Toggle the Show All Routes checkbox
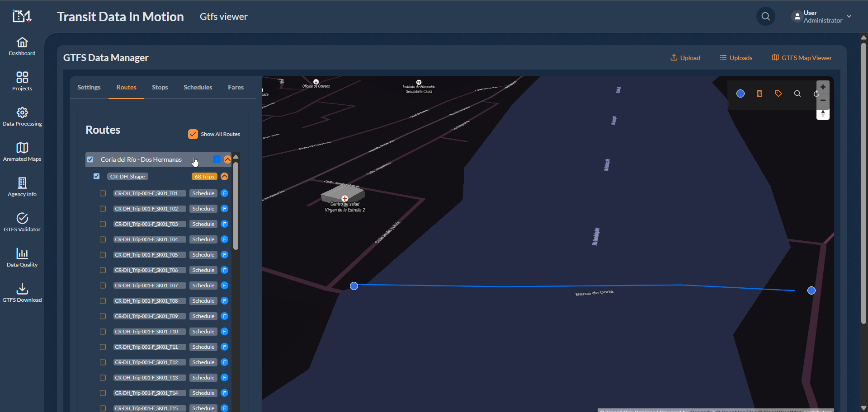Screen dimensions: 868x412 (x=193, y=134)
